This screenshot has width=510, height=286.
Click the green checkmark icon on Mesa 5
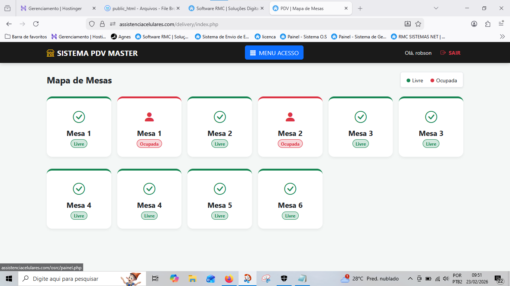click(220, 189)
